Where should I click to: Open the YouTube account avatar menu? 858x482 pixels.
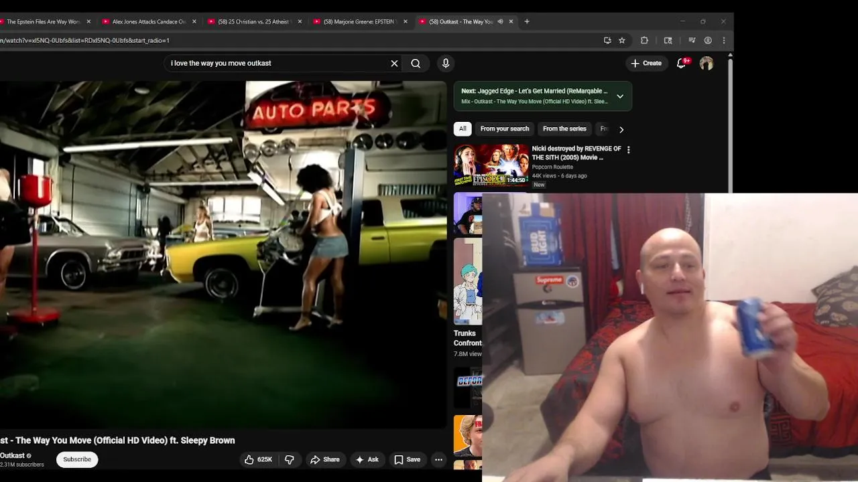pos(707,64)
